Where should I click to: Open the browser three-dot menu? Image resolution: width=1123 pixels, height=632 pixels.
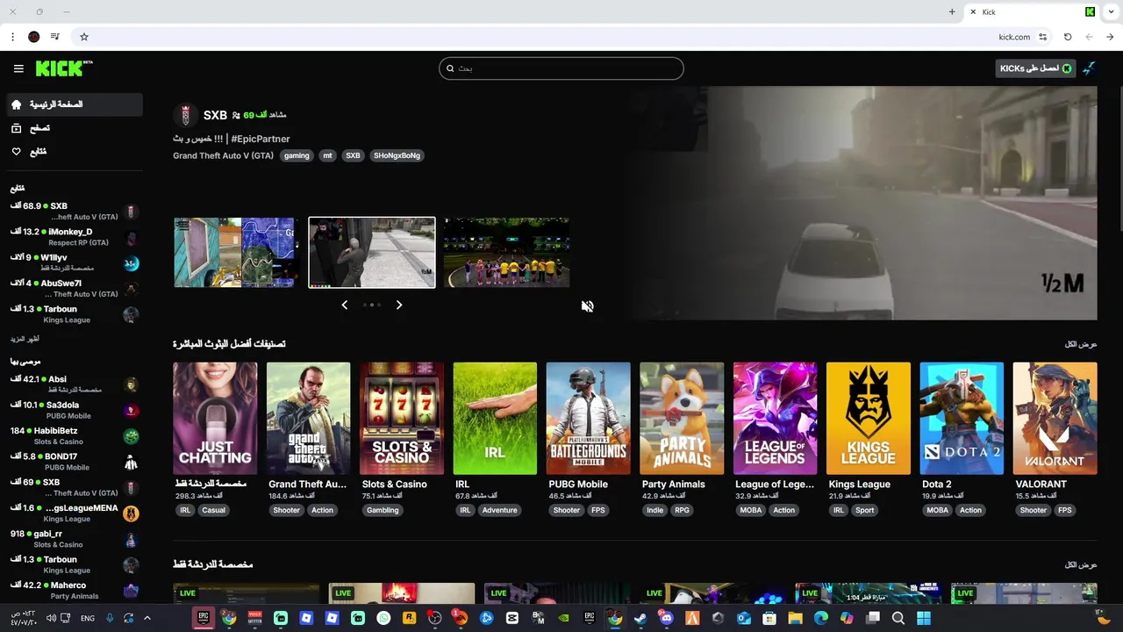pos(12,37)
